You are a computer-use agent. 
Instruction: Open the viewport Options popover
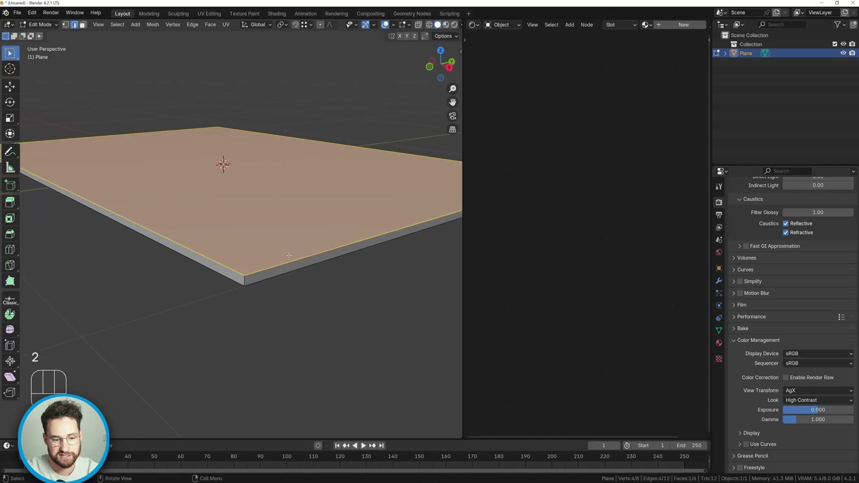tap(446, 36)
